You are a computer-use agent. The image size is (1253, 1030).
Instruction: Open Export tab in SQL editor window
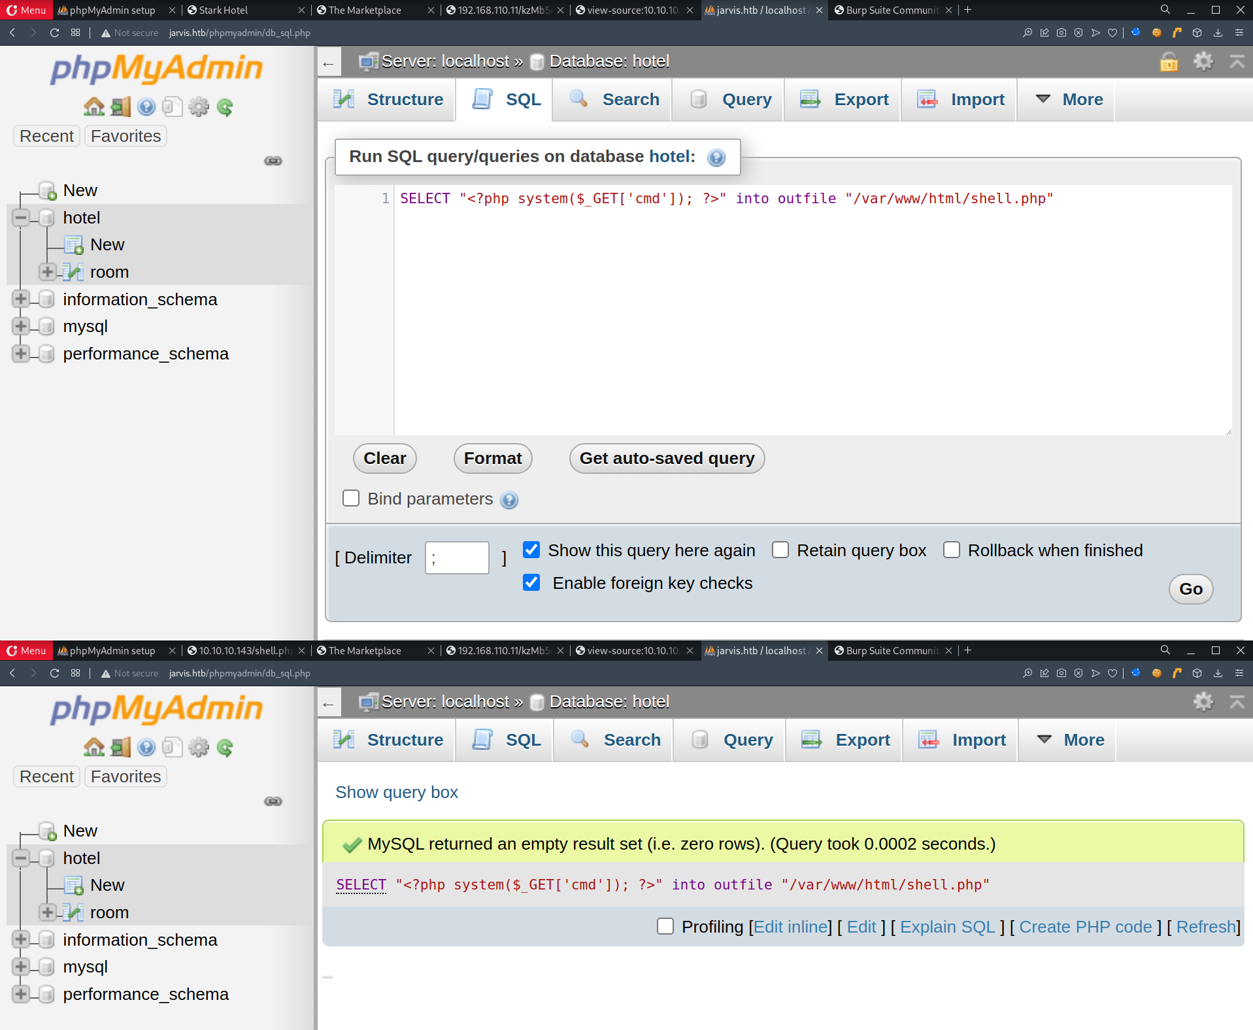(843, 99)
